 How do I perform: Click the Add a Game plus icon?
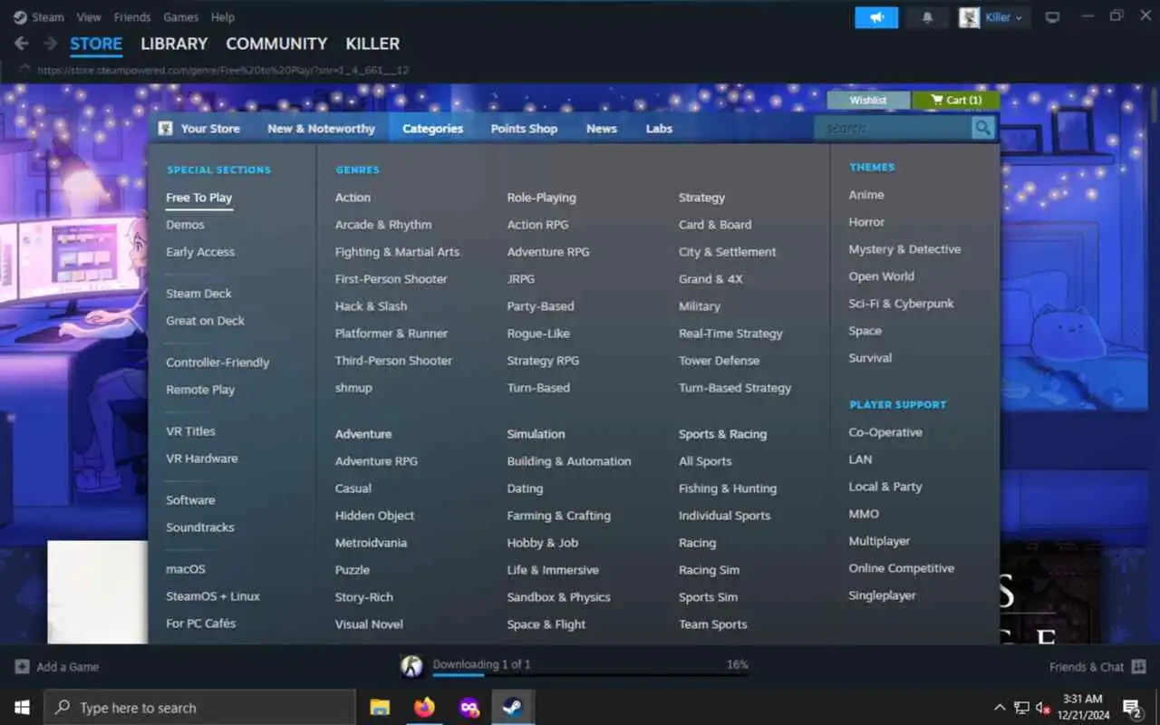pos(22,667)
